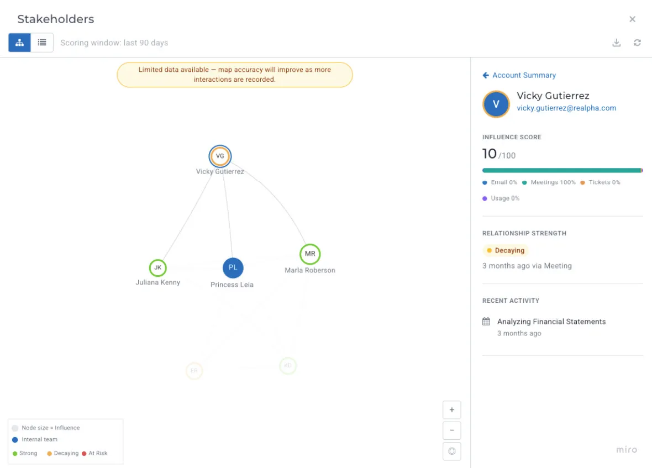Click the Tickets 0% legend item
Screen dimensions: 652x468
[600, 182]
